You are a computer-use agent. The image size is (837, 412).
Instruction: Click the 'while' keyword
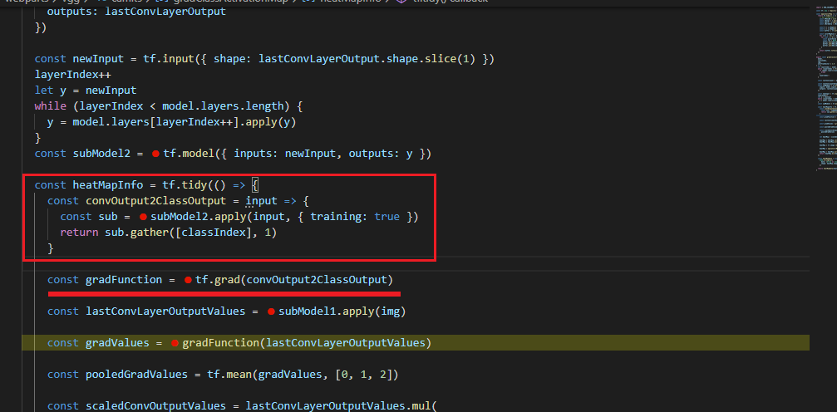50,106
